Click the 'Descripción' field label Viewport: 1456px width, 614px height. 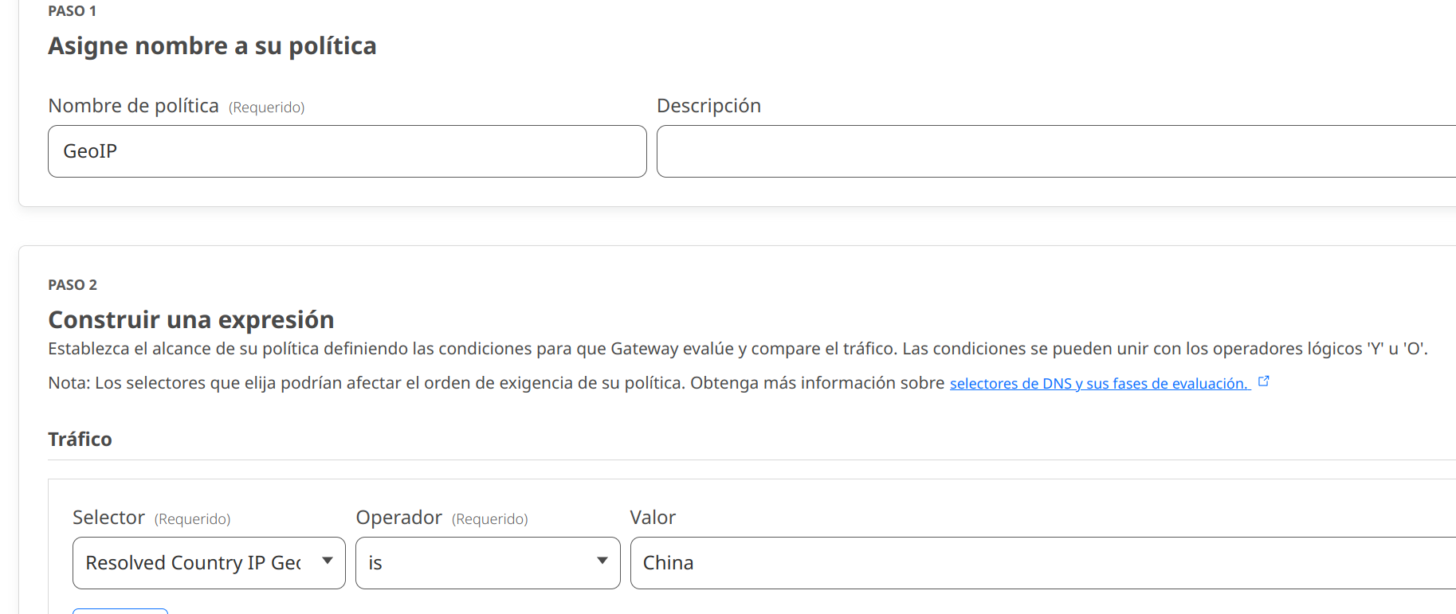click(x=708, y=106)
